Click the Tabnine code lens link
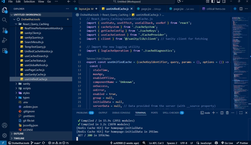The height and width of the screenshot is (145, 251). point(91,59)
